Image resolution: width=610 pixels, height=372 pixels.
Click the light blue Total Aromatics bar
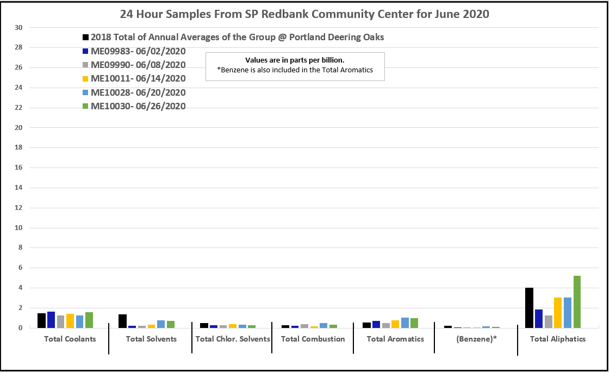point(404,323)
